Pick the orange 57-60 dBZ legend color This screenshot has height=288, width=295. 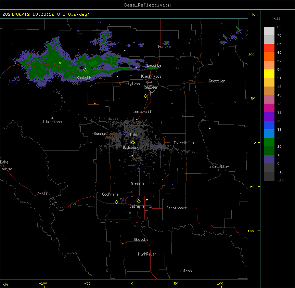tap(269, 56)
